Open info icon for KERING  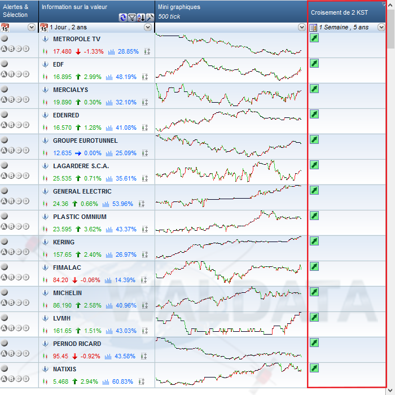[45, 242]
